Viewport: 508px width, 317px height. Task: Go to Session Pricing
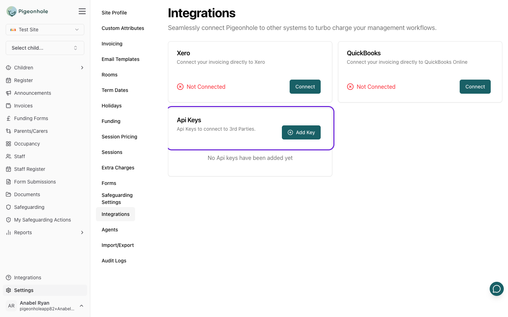coord(119,137)
